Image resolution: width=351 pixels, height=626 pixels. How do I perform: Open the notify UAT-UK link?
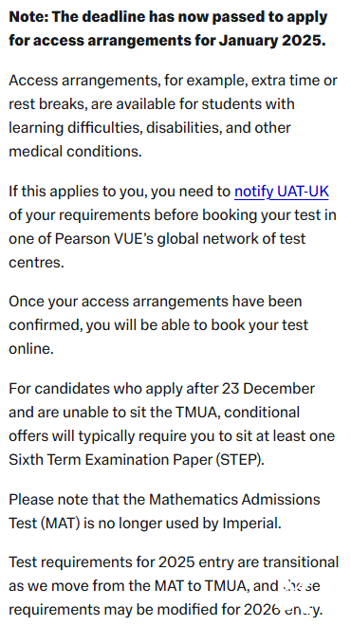coord(282,192)
